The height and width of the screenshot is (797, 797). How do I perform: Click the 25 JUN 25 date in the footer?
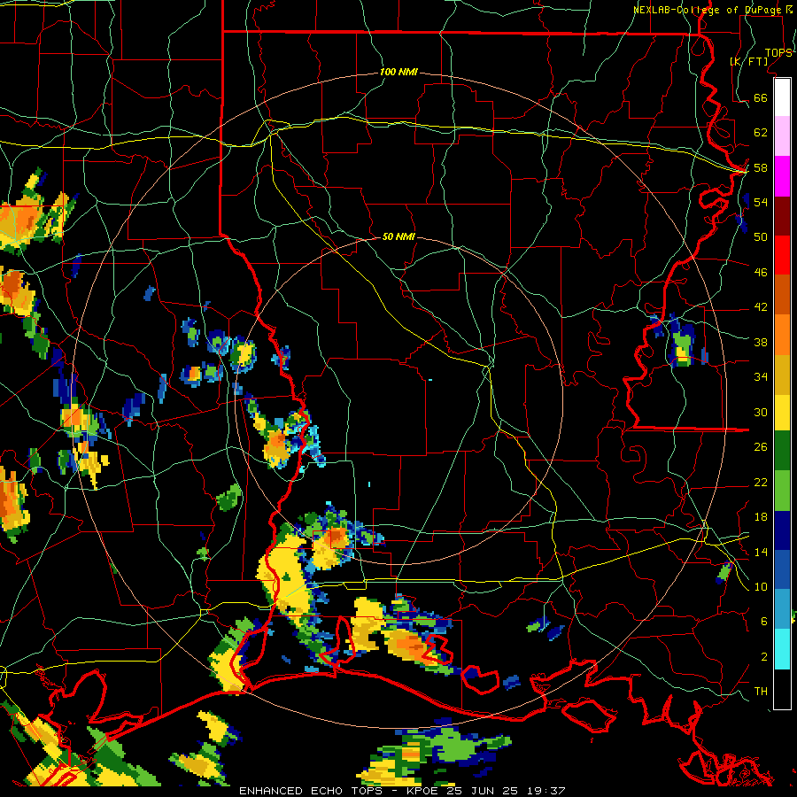tap(483, 791)
